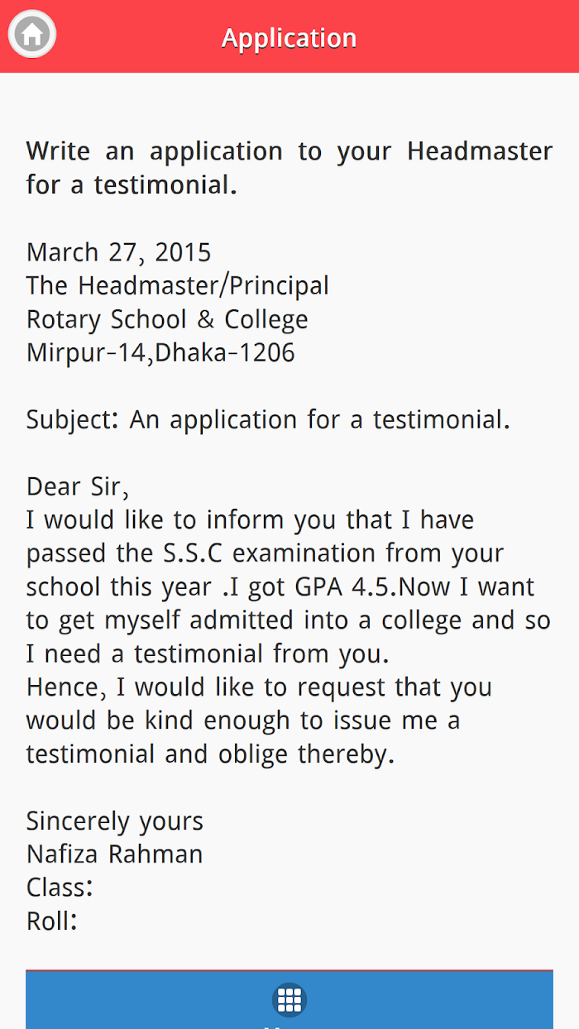Tap line 'passed the S.S.C examination'
The width and height of the screenshot is (579, 1029).
click(x=265, y=553)
